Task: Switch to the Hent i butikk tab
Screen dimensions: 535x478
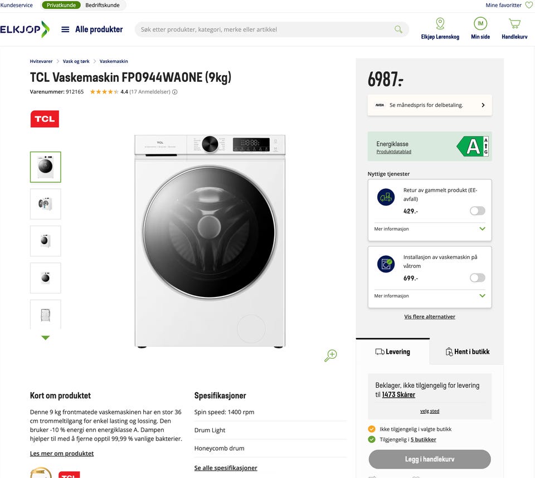Action: [467, 352]
